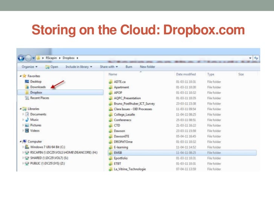Click the folder icon in address bar
The width and height of the screenshot is (274, 206).
pos(38,58)
